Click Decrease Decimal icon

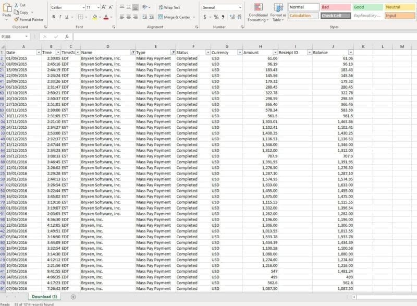coord(239,17)
